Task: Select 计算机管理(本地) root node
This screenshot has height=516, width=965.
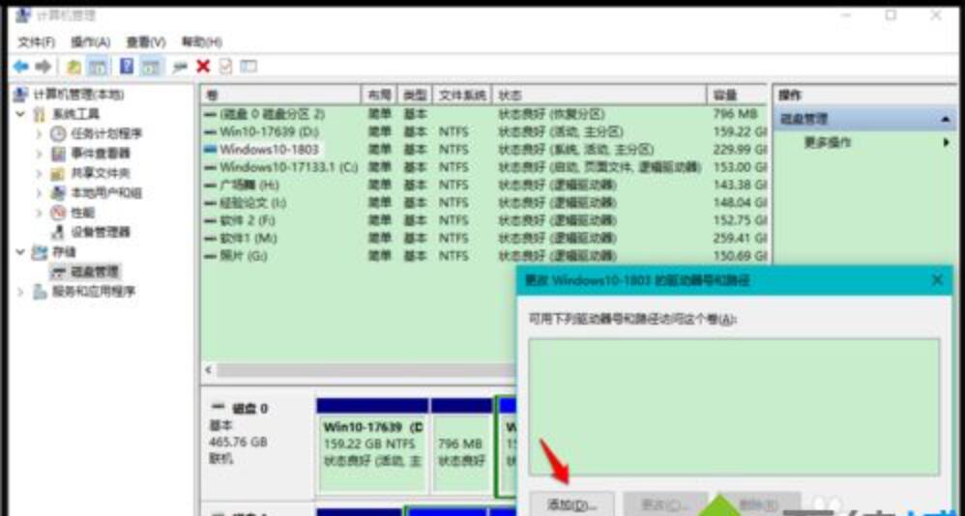Action: pyautogui.click(x=77, y=94)
